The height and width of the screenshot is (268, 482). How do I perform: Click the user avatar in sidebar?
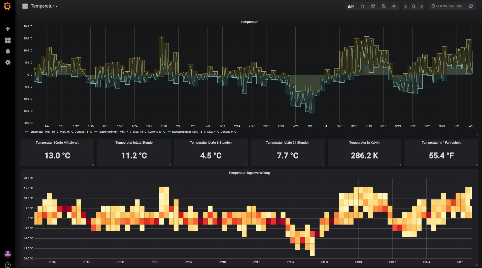tap(8, 254)
